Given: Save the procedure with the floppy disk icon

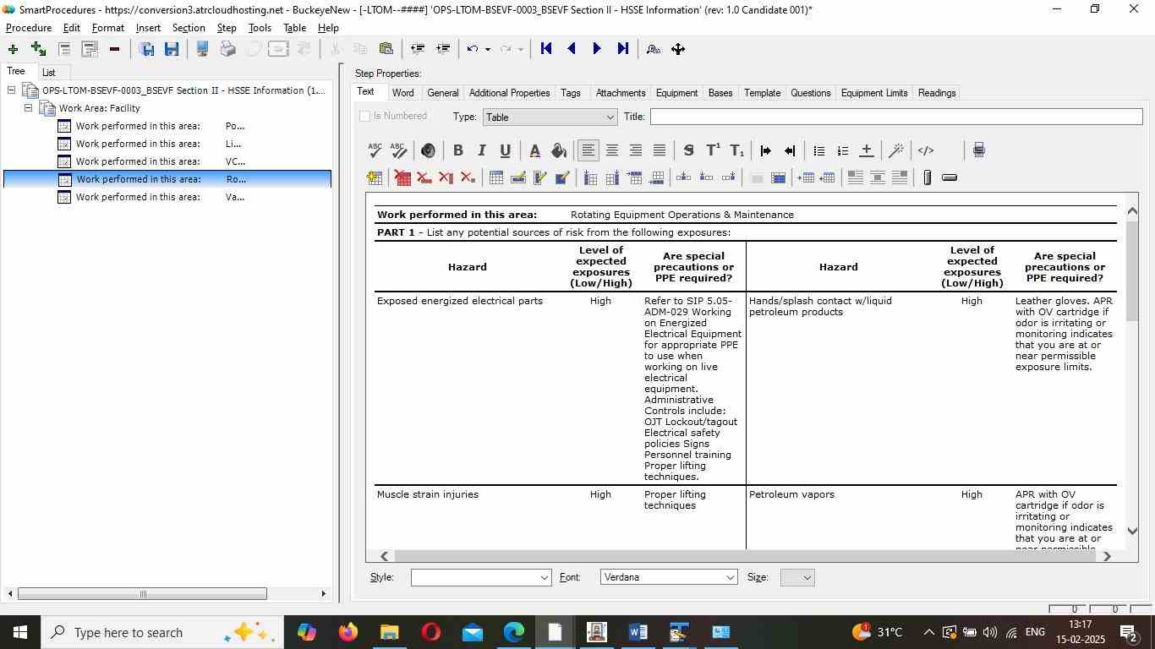Looking at the screenshot, I should [172, 49].
